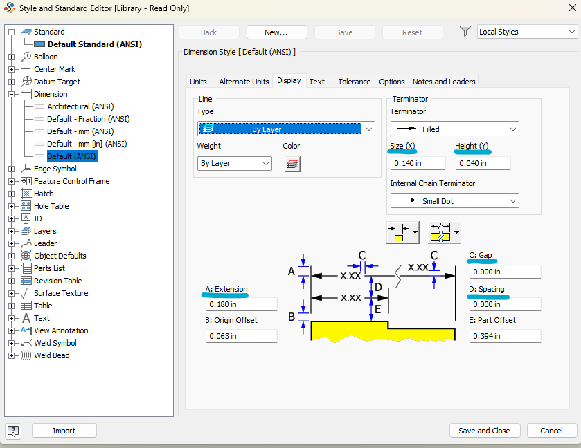
Task: Click the Parts List style icon
Action: pos(26,268)
